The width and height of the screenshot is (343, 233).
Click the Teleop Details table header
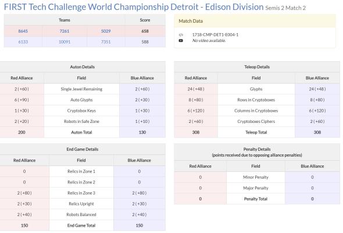[257, 67]
